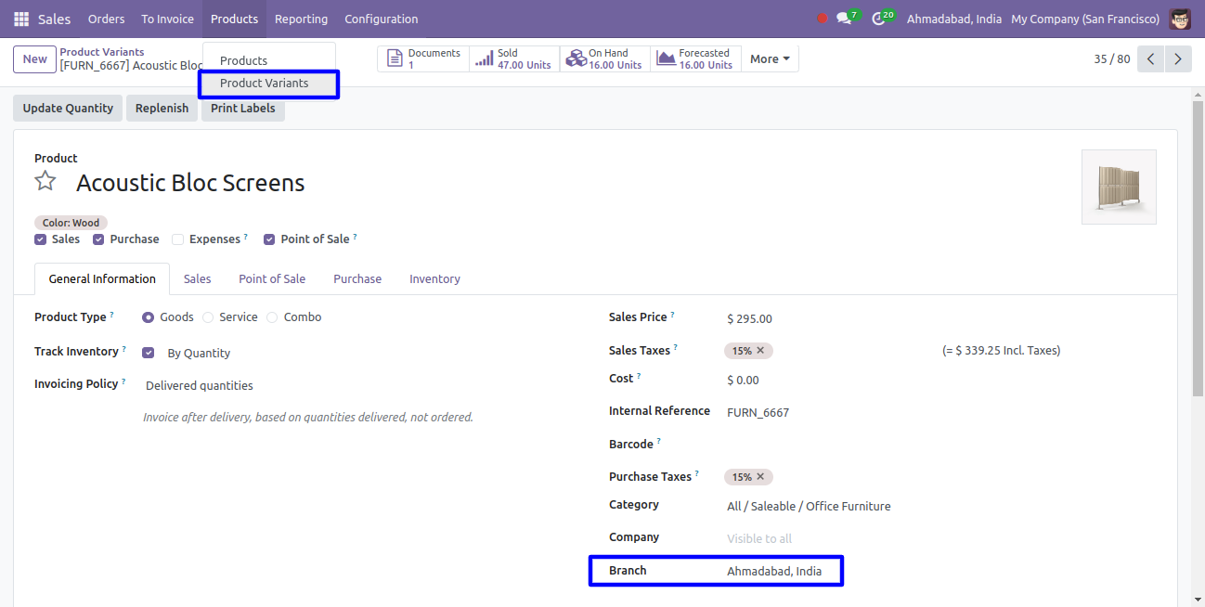Image resolution: width=1205 pixels, height=607 pixels.
Task: Switch to the Inventory tab
Action: click(434, 278)
